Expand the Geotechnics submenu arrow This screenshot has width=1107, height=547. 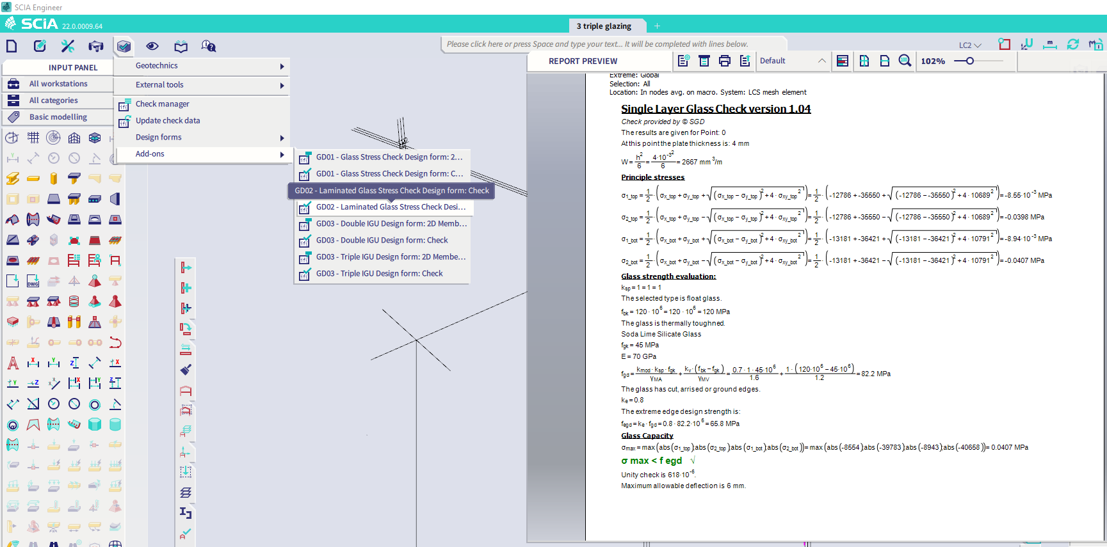[282, 67]
